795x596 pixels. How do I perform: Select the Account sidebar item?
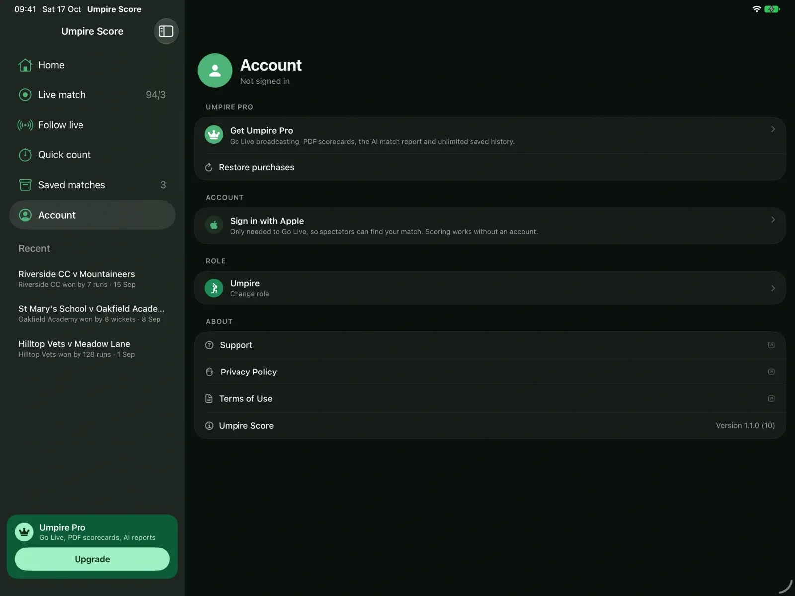tap(92, 215)
